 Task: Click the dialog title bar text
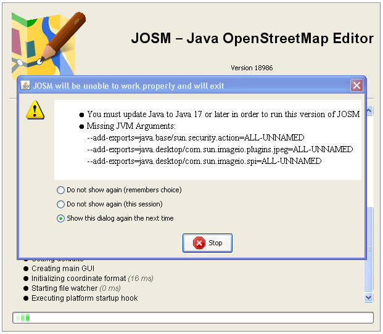pos(128,86)
